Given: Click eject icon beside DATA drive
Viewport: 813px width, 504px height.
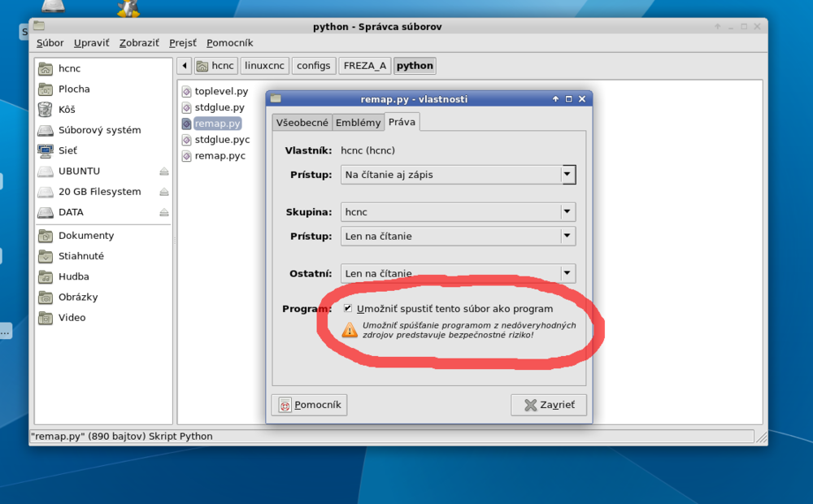Looking at the screenshot, I should click(163, 212).
